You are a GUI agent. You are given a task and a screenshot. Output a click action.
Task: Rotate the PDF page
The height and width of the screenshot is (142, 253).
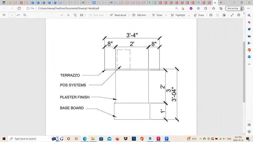pyautogui.click(x=75, y=15)
